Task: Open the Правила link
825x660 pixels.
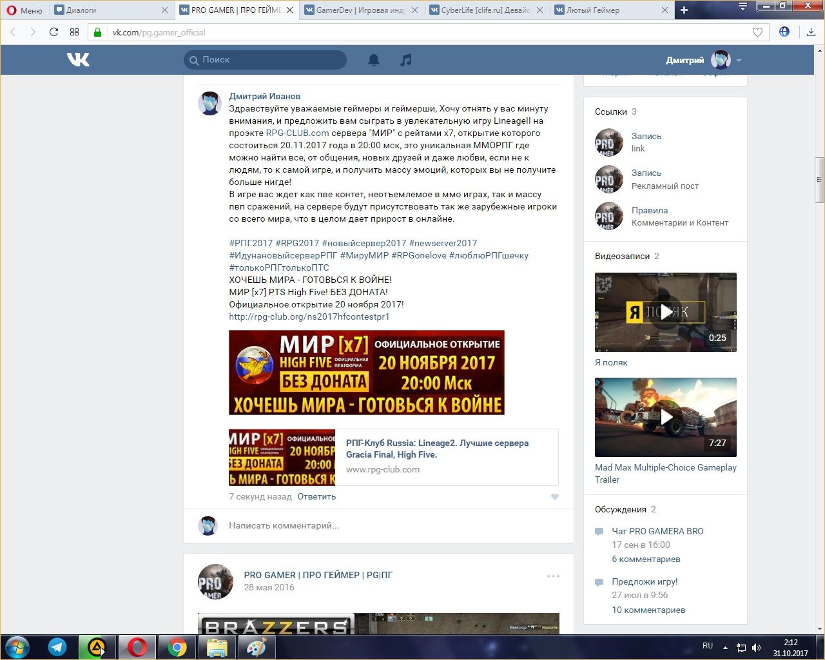Action: [650, 211]
